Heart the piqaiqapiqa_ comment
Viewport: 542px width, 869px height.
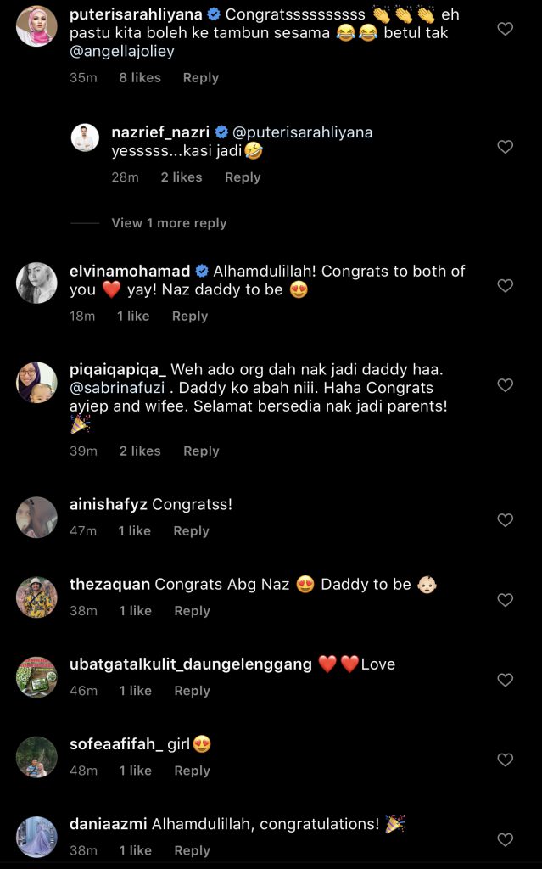[x=505, y=385]
